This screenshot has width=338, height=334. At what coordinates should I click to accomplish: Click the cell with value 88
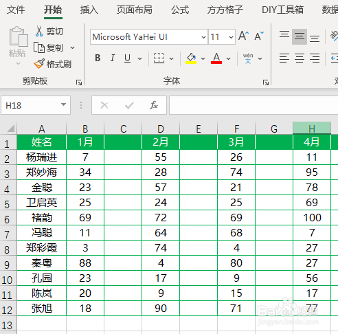85,263
